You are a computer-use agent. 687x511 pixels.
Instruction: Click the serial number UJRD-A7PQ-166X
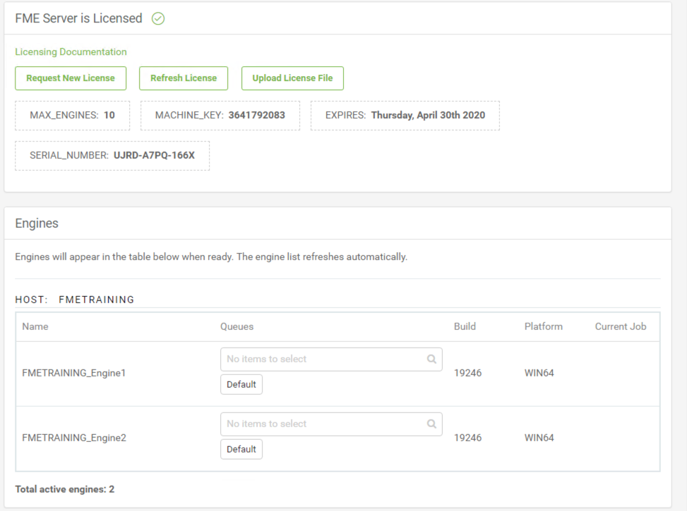(154, 155)
